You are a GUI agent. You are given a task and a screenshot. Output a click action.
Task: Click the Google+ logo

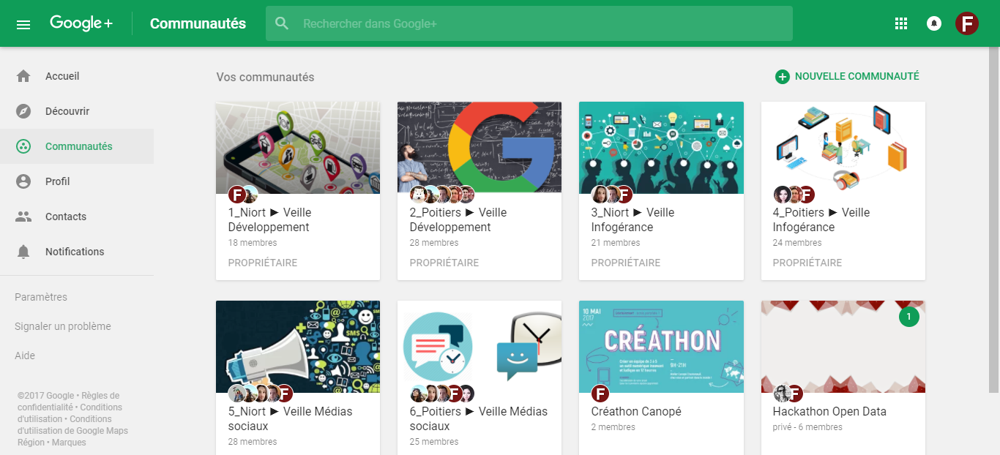[x=81, y=23]
